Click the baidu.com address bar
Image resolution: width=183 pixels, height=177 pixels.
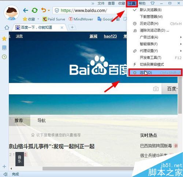(90, 11)
